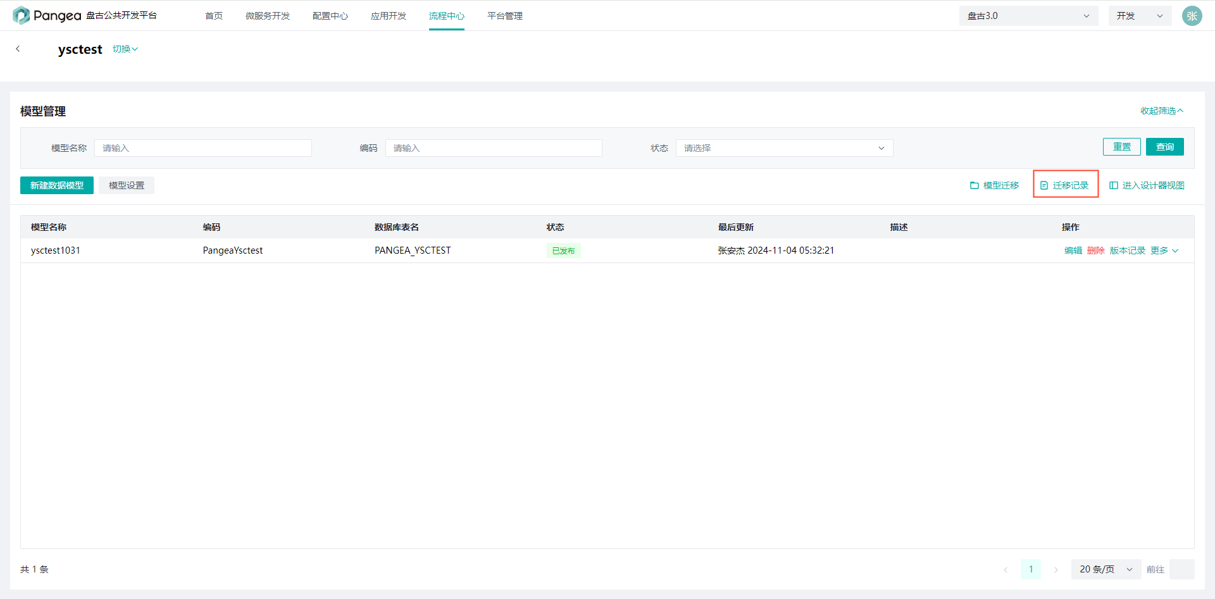1215x599 pixels.
Task: Open the 盘古3.0 dropdown
Action: click(x=1028, y=16)
